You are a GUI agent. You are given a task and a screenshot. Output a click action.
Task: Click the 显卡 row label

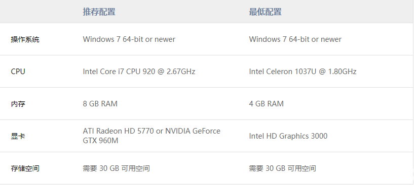coord(18,136)
